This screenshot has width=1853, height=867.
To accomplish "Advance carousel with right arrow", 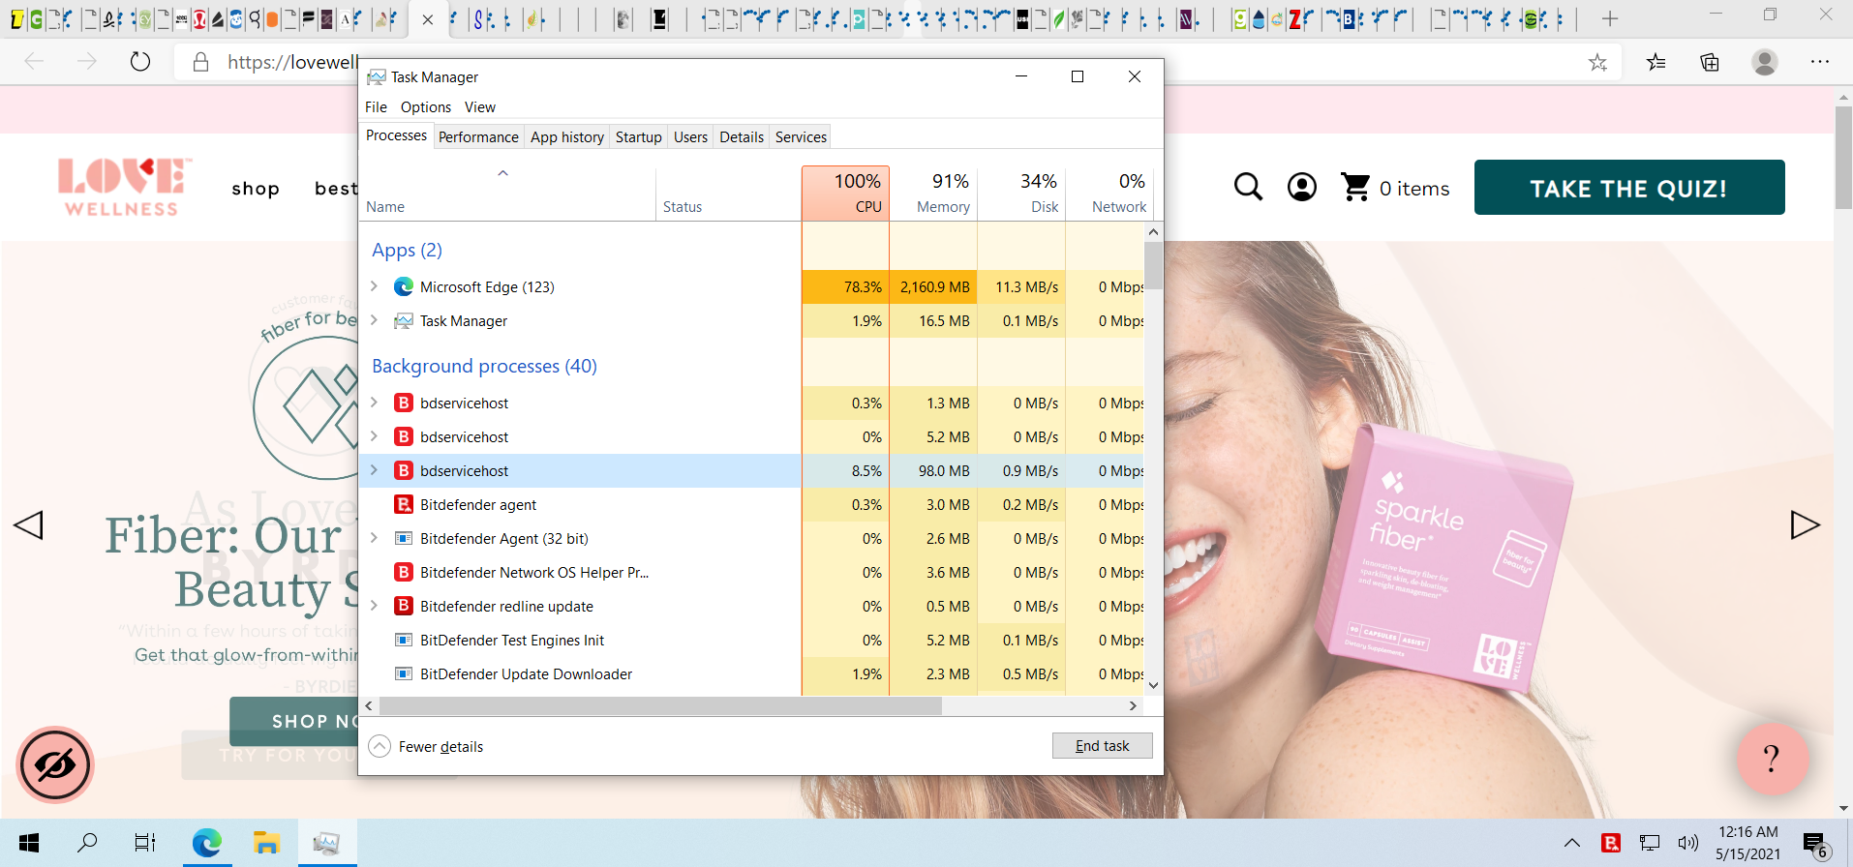I will coord(1805,524).
